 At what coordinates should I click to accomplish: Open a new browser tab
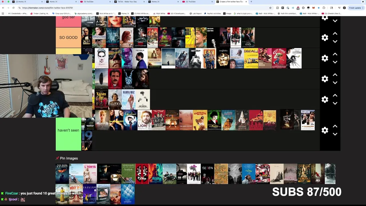click(x=251, y=2)
